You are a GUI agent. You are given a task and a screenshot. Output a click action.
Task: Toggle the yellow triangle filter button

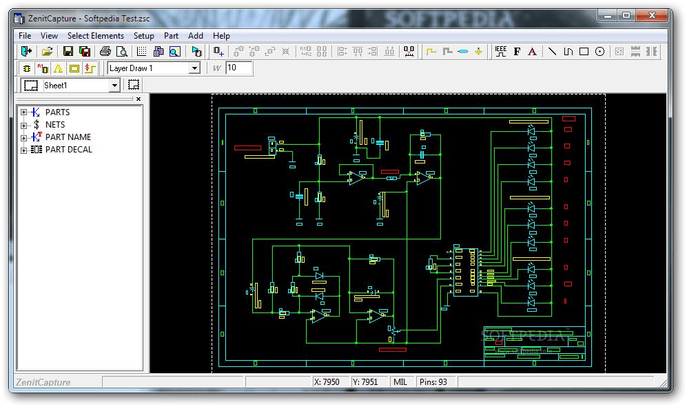58,68
